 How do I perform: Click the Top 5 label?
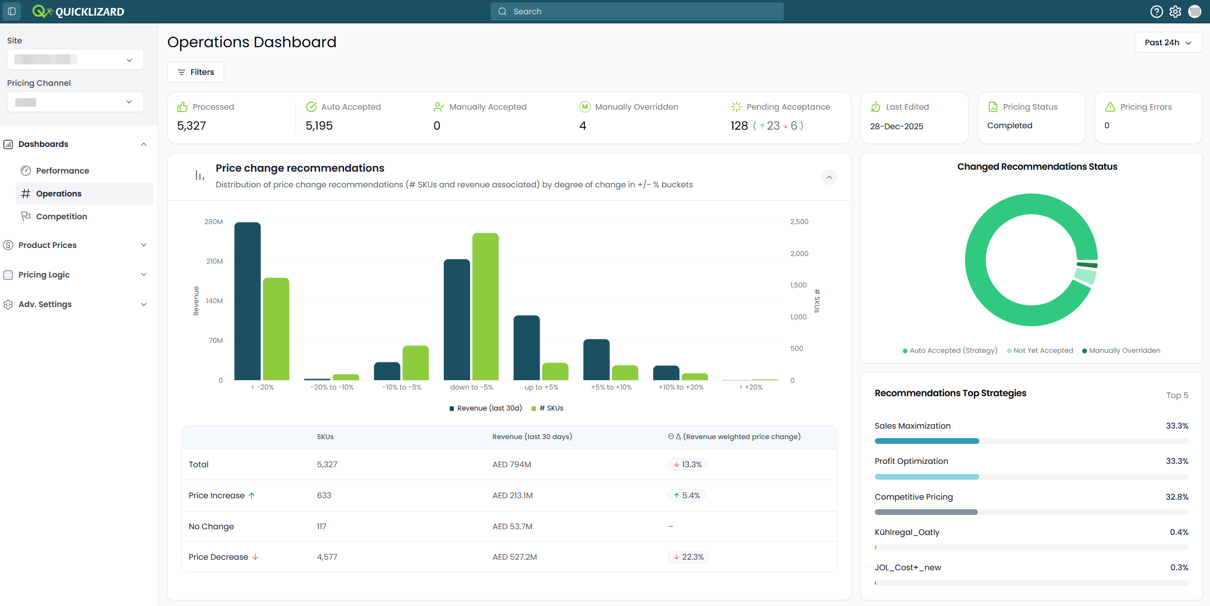coord(1177,395)
